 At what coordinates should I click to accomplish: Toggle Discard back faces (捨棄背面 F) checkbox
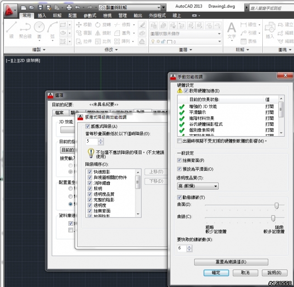pyautogui.click(x=179, y=161)
